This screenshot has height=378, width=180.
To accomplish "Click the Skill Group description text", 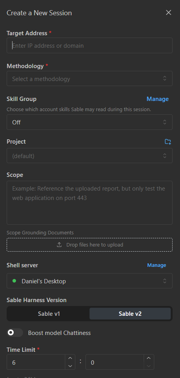I will pyautogui.click(x=79, y=110).
